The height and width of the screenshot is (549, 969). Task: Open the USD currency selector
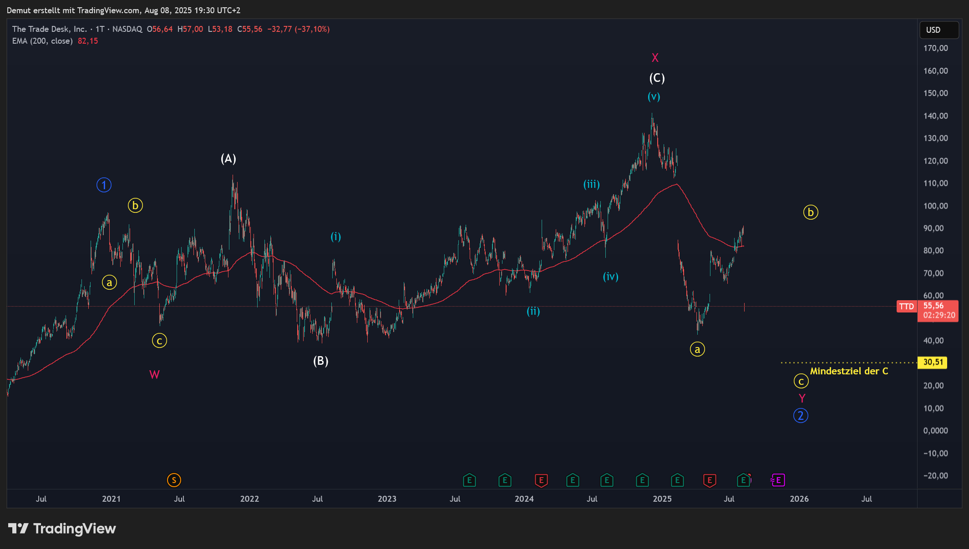[939, 30]
